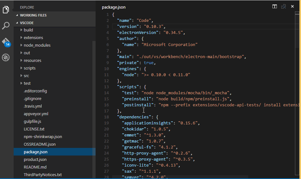Split the editor using the top-right icon

pyautogui.click(x=275, y=6)
